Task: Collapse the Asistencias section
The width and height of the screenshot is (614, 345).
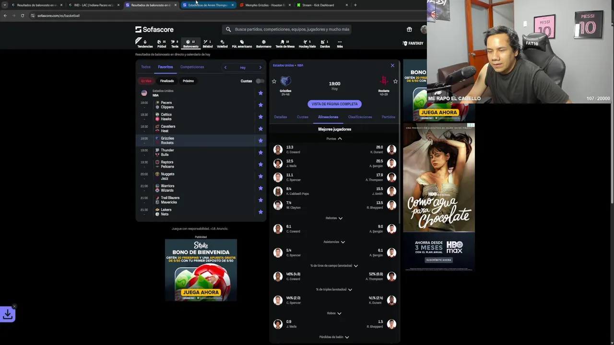Action: click(334, 242)
